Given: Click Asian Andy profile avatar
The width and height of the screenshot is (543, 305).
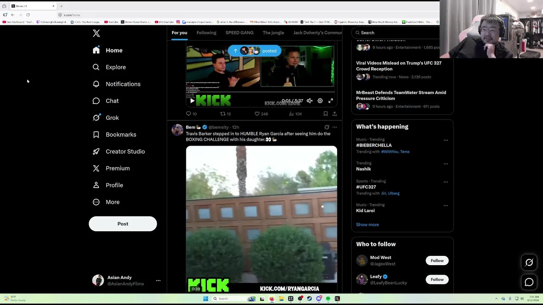Looking at the screenshot, I should click(98, 280).
